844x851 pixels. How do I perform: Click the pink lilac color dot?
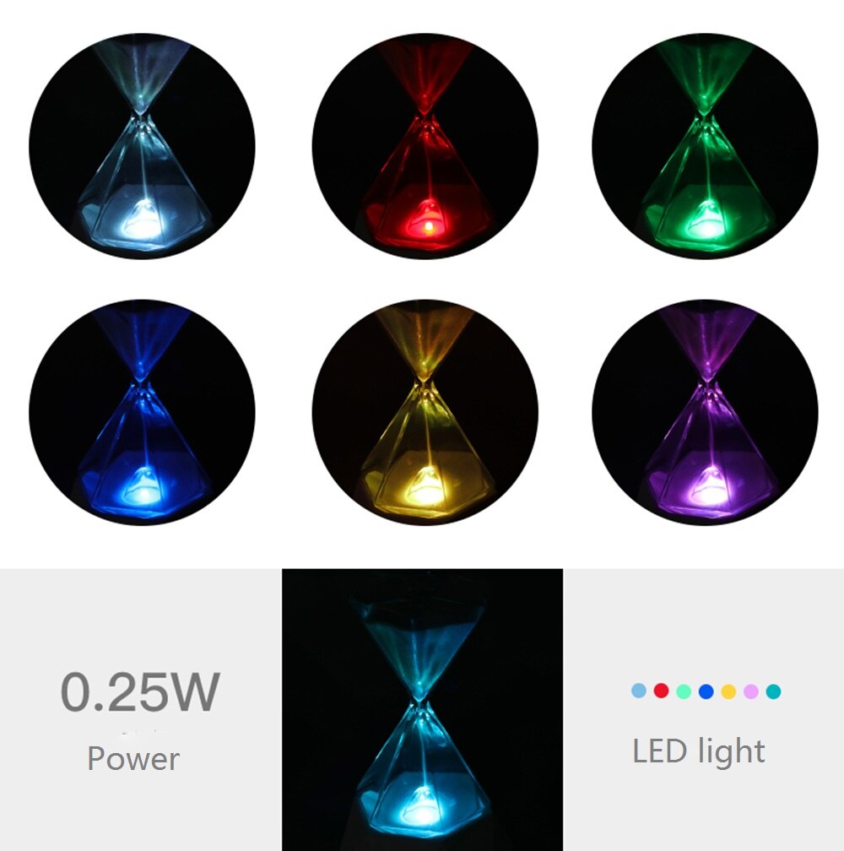[x=750, y=691]
